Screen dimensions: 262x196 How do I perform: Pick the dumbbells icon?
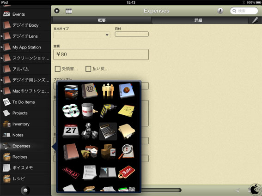click(x=90, y=131)
